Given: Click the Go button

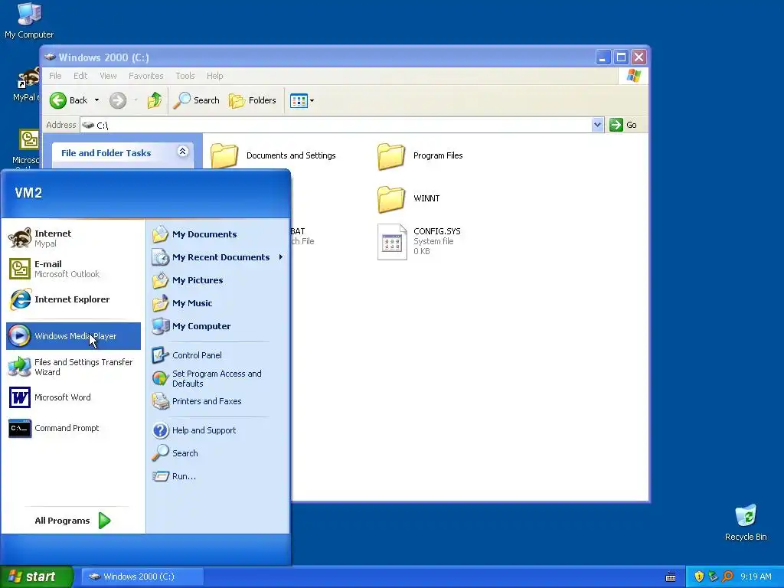Looking at the screenshot, I should (623, 125).
